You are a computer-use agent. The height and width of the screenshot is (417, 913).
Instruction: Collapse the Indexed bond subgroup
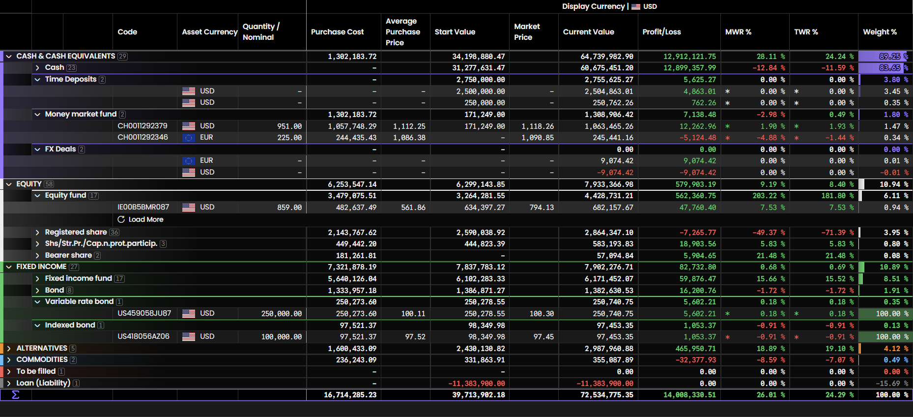click(x=37, y=326)
